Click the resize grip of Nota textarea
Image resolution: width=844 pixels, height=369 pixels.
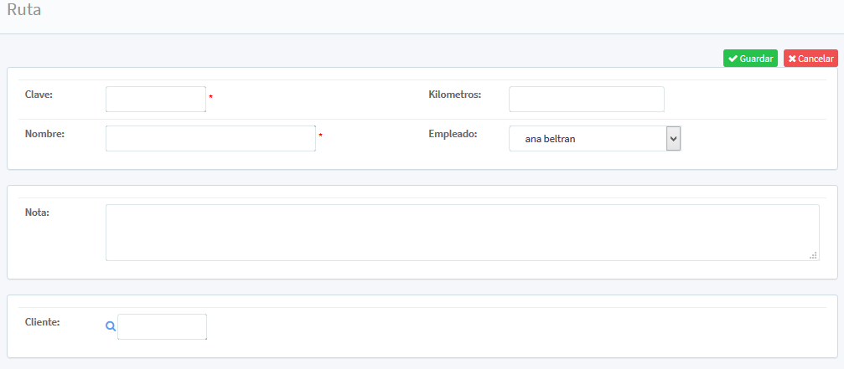click(x=813, y=255)
